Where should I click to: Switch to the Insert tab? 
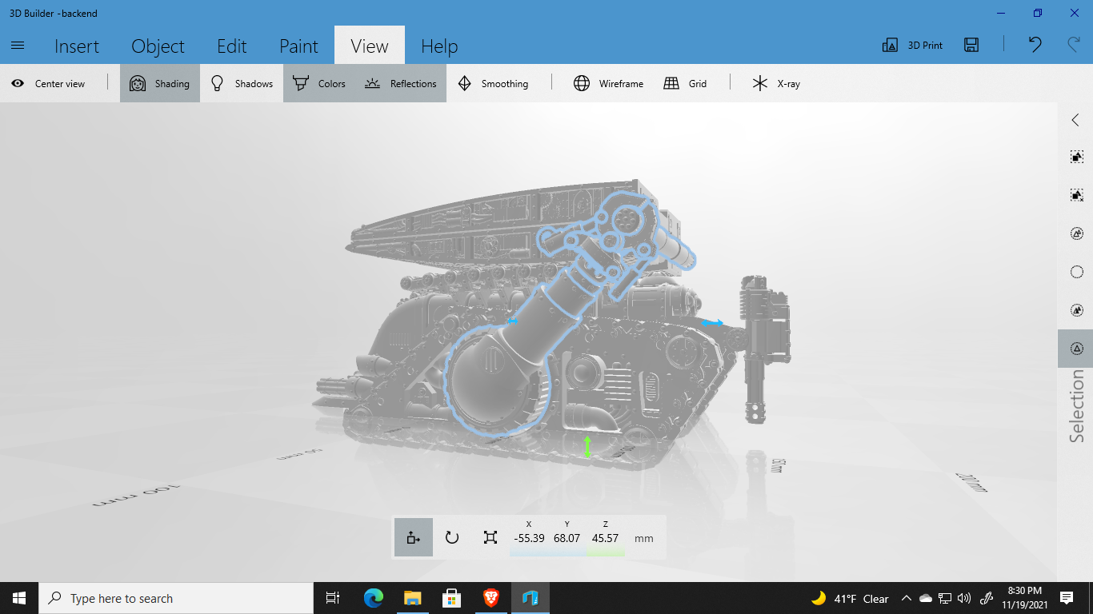coord(77,46)
